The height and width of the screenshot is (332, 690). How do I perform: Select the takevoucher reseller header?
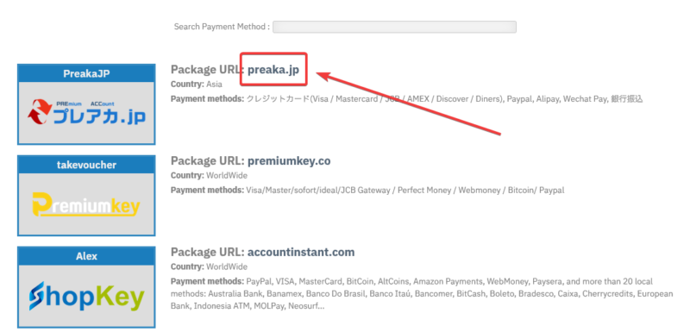click(86, 165)
